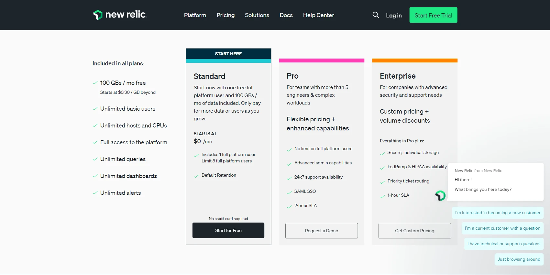Open the Pricing menu item

point(225,15)
